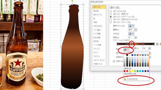
Task: Open the 種類 type combo box
Action: 132,30
